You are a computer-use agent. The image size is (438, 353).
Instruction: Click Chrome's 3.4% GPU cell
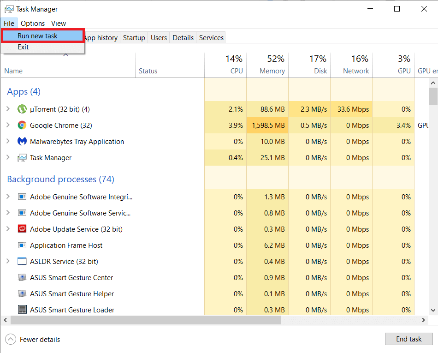pyautogui.click(x=393, y=125)
